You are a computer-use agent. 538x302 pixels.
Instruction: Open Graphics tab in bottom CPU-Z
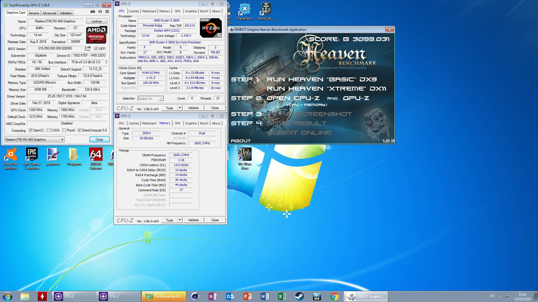click(191, 123)
